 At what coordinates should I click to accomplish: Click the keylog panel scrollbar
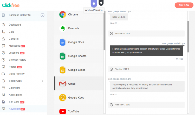pos(188,37)
